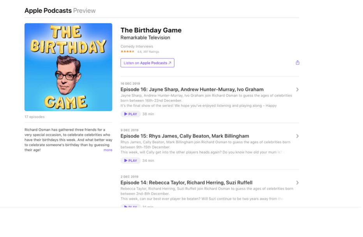This screenshot has width=363, height=237.
Task: Open Episode 14 details chevron
Action: (298, 182)
